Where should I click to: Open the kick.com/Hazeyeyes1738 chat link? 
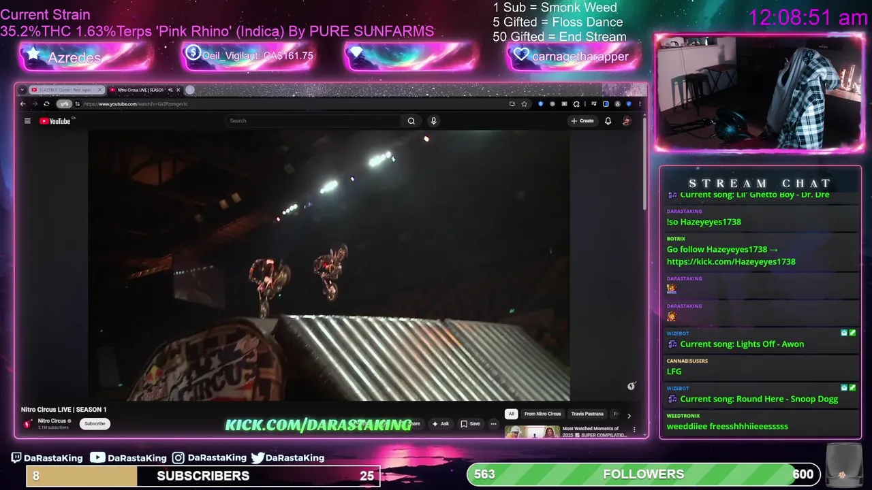coord(731,261)
